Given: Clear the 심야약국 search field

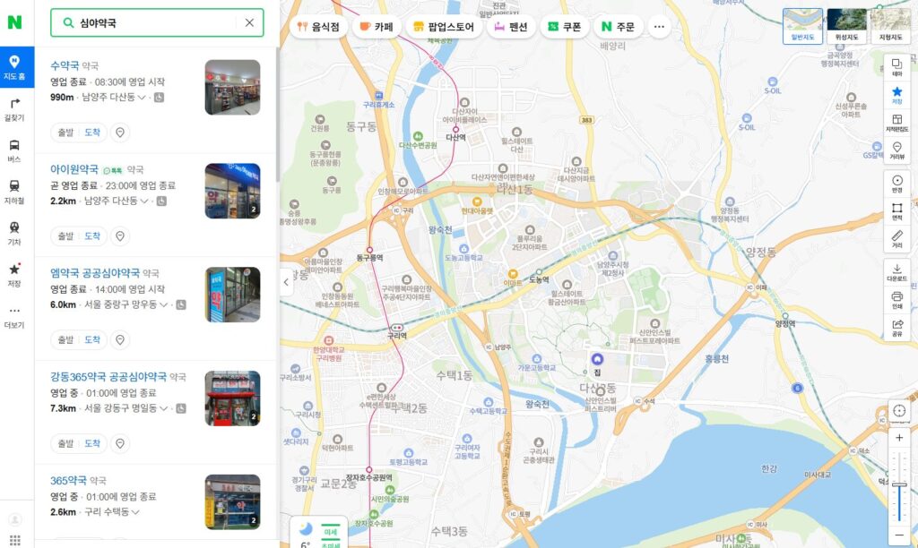Looking at the screenshot, I should (248, 22).
